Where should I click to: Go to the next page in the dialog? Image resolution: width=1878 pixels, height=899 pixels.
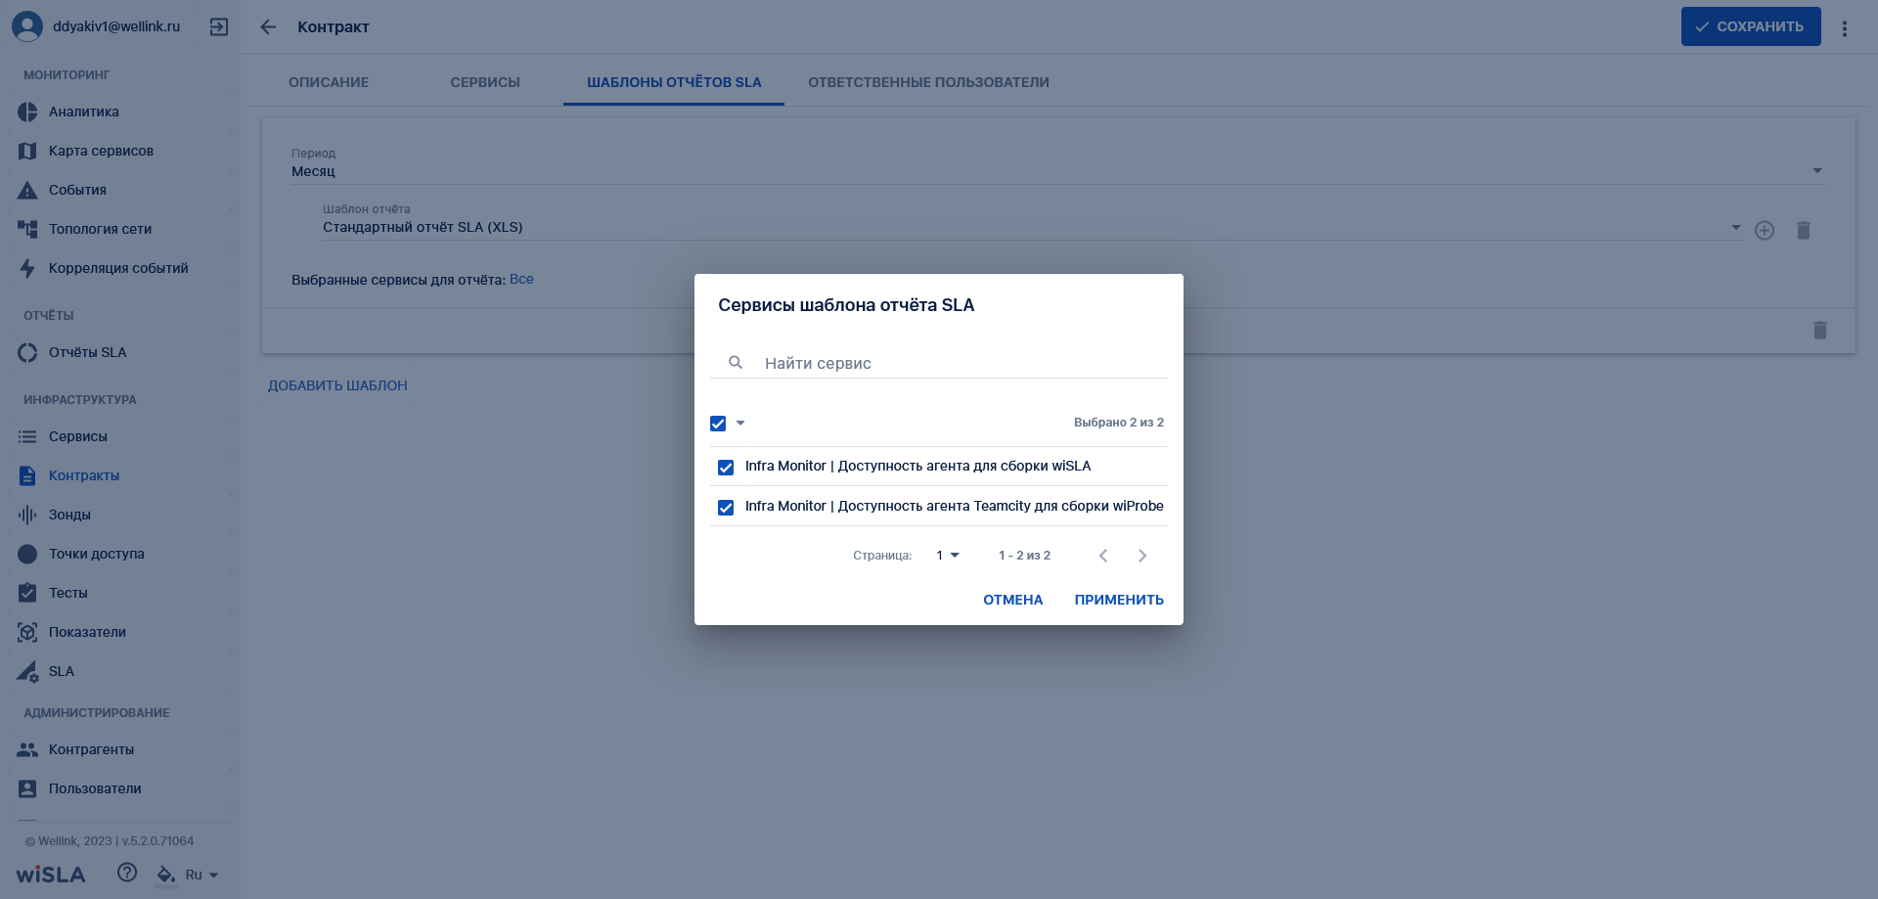pos(1142,556)
